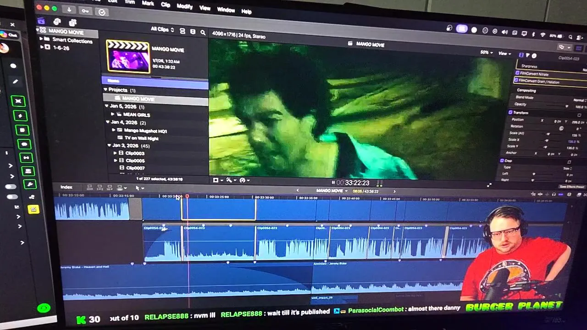Open the All Clips filter dropdown
The height and width of the screenshot is (330, 587).
pyautogui.click(x=162, y=29)
